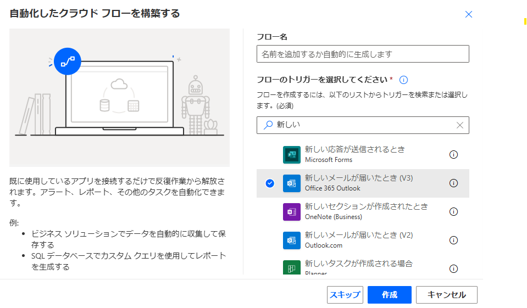
Task: Select 新しい応答が送信されるとき trigger
Action: click(x=363, y=154)
